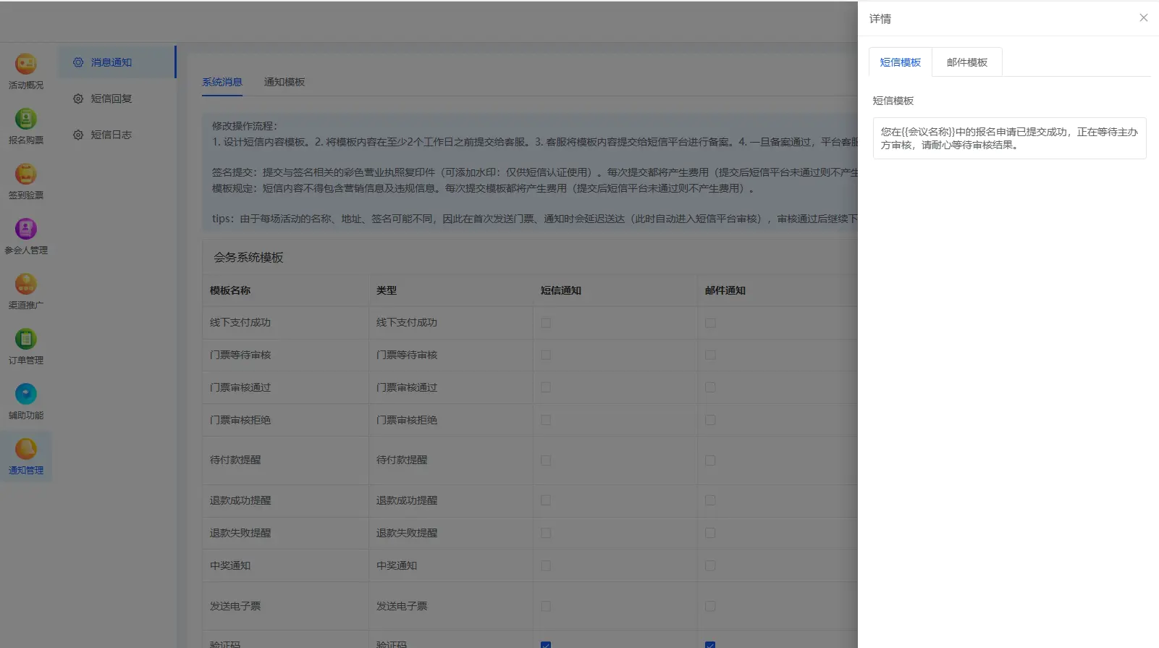
Task: Open the 短信日志 submenu item
Action: [x=111, y=135]
